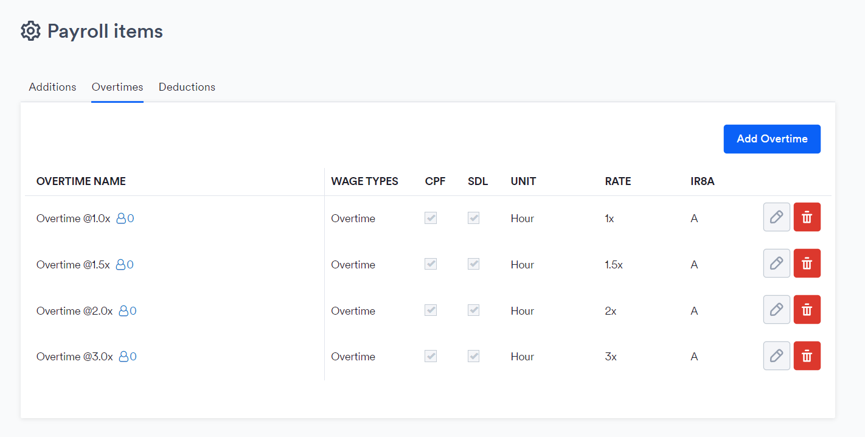The height and width of the screenshot is (437, 865).
Task: Click wage type Overtime in @3.0x row
Action: (353, 357)
